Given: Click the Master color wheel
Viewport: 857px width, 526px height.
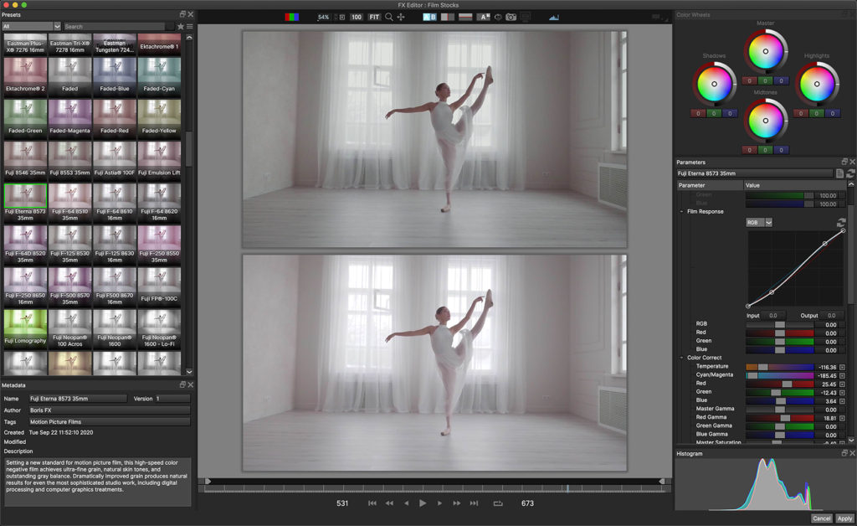Looking at the screenshot, I should coord(765,51).
